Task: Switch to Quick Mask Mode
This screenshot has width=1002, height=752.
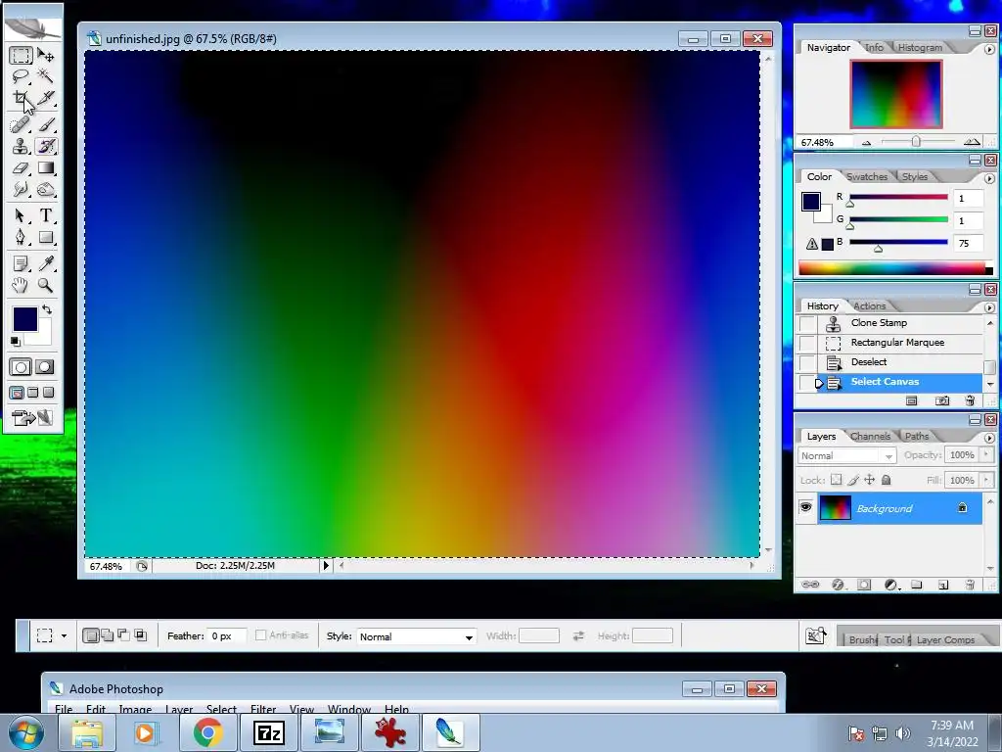Action: [45, 367]
